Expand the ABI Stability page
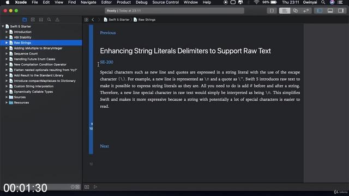Screen dimensions: 349x196 7,38
